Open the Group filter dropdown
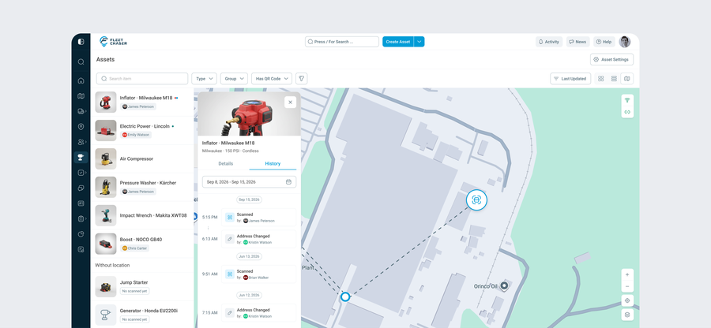 (x=234, y=79)
